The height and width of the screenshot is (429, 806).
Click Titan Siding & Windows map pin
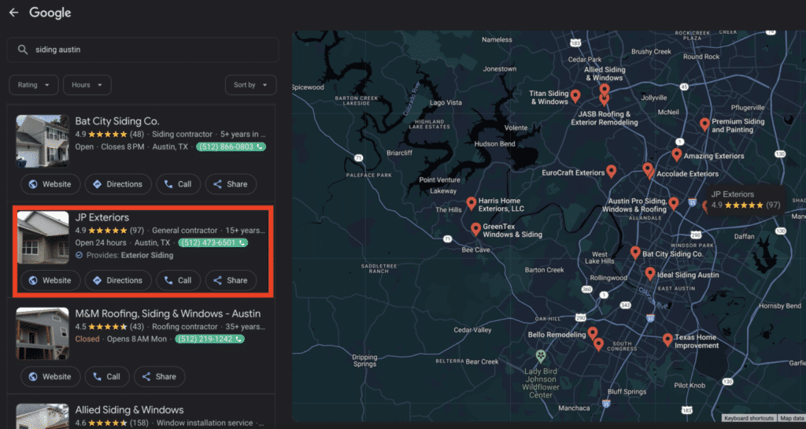(x=575, y=96)
